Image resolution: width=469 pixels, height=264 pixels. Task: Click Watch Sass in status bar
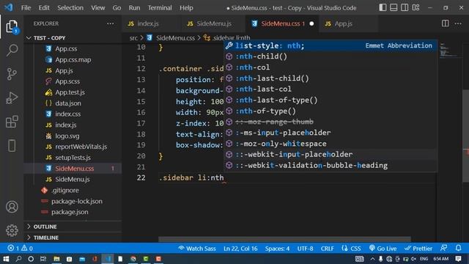tap(197, 249)
